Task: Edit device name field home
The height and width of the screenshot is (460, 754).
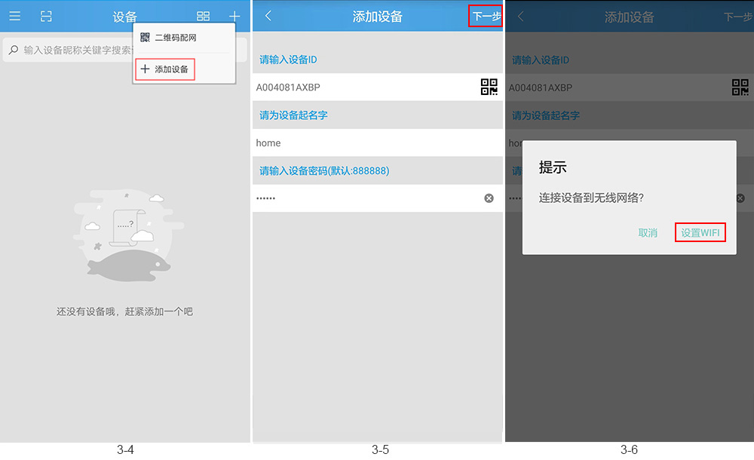Action: click(x=378, y=143)
